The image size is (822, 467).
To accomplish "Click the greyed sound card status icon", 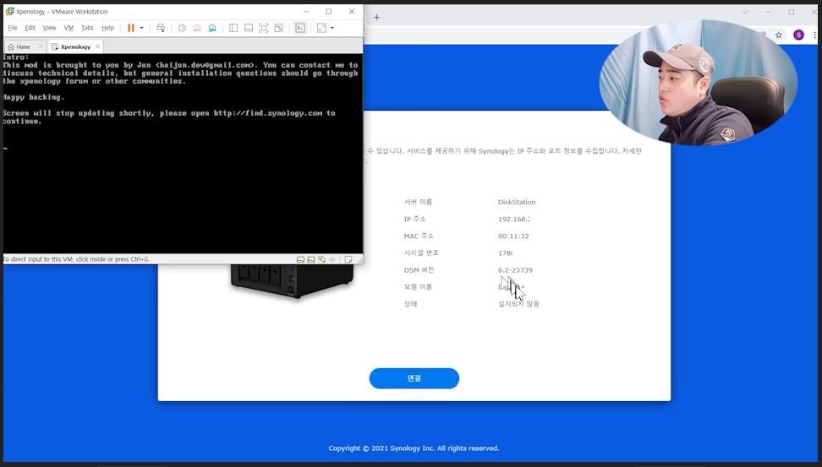I will (332, 259).
